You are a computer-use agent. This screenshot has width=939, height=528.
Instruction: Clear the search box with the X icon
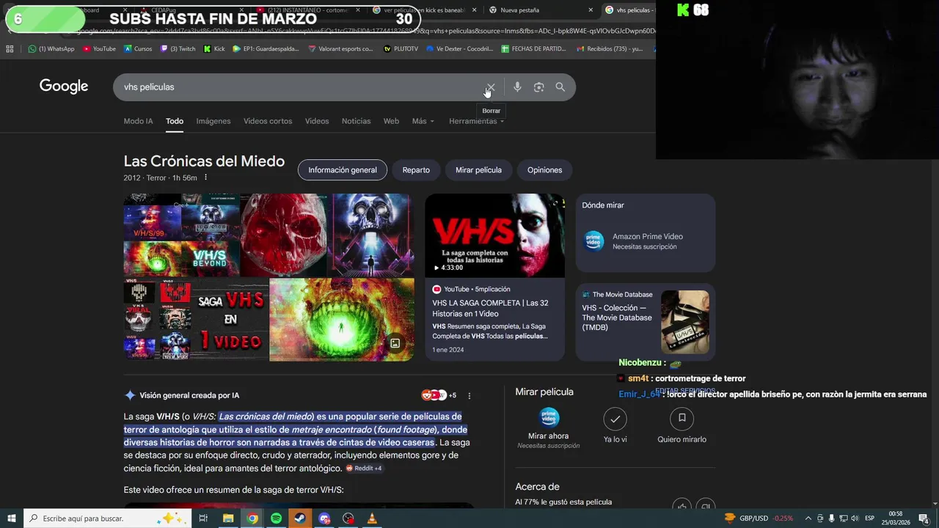491,87
